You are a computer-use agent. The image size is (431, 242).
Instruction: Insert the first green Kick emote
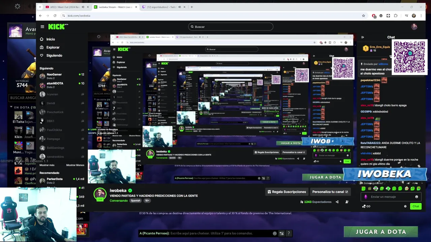(363, 189)
